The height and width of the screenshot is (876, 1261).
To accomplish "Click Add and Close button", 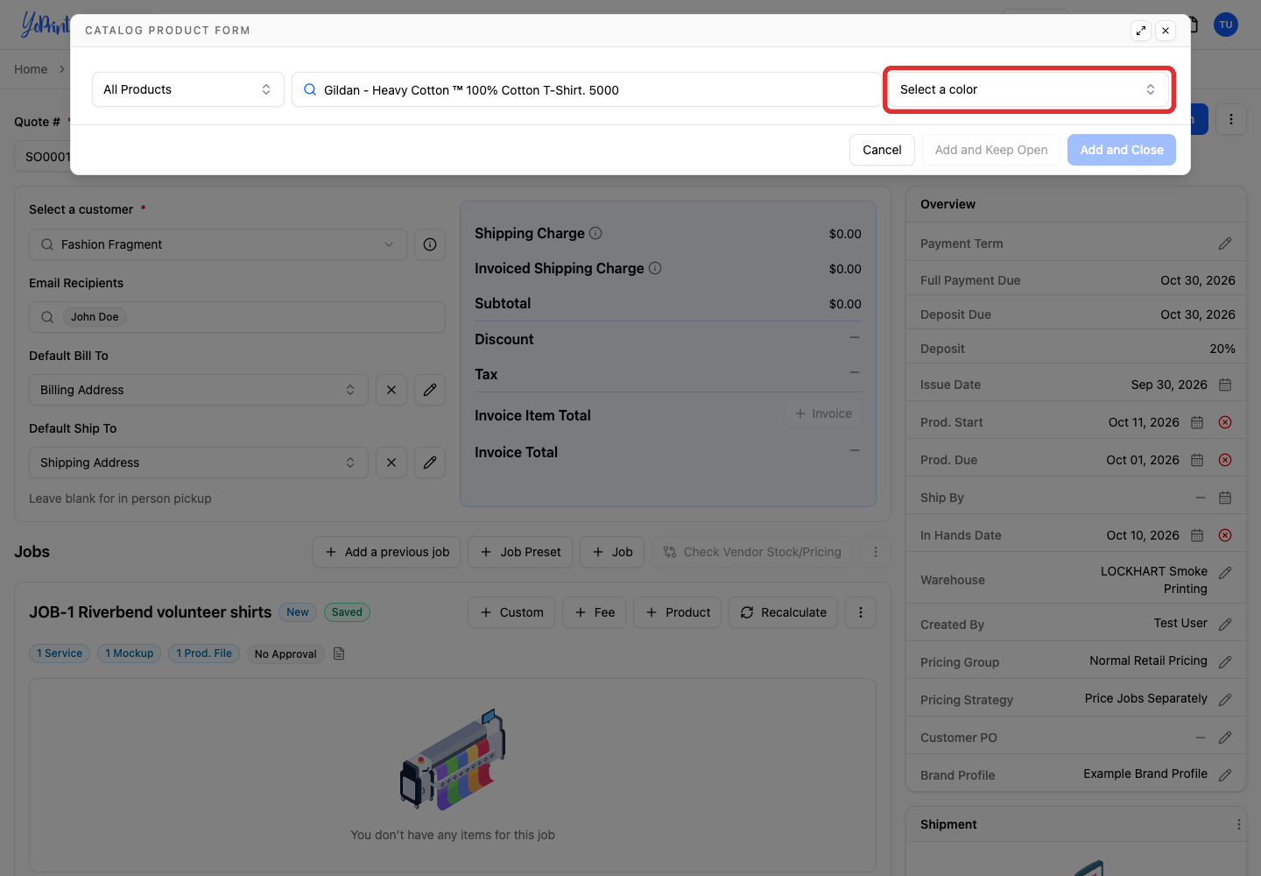I will [x=1122, y=150].
